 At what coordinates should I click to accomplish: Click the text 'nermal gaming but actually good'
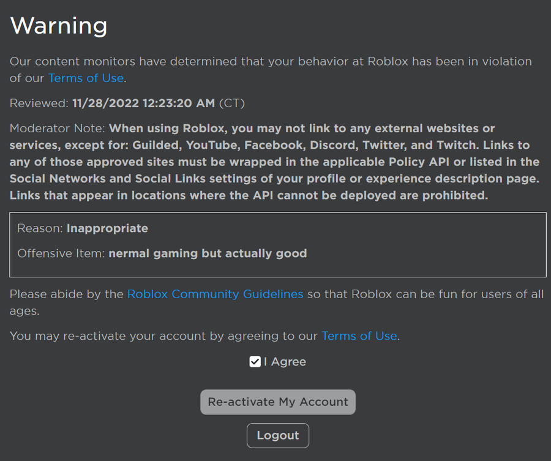208,253
